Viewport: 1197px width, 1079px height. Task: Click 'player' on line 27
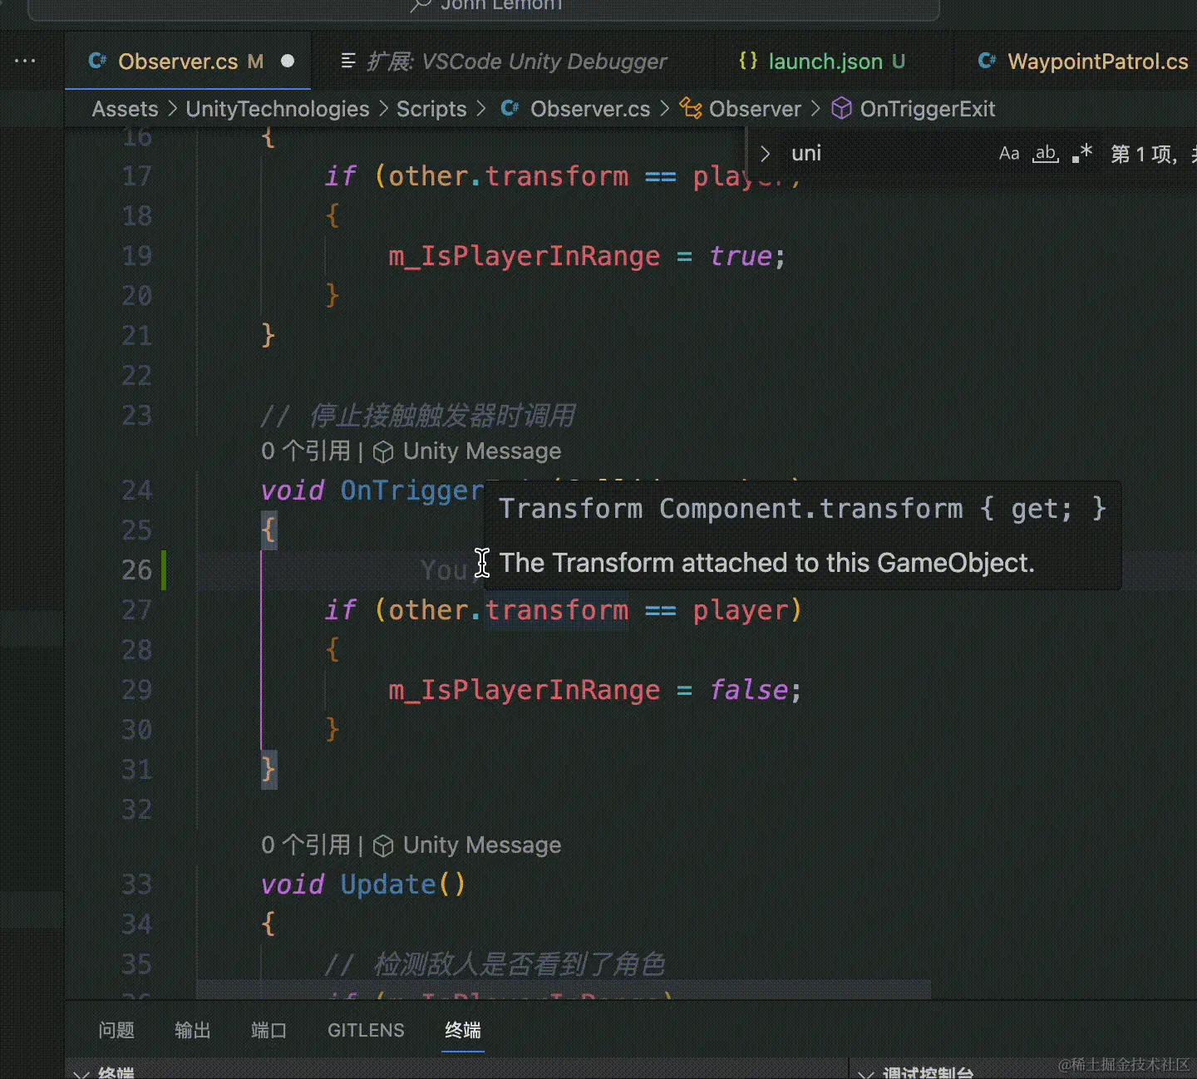click(741, 610)
